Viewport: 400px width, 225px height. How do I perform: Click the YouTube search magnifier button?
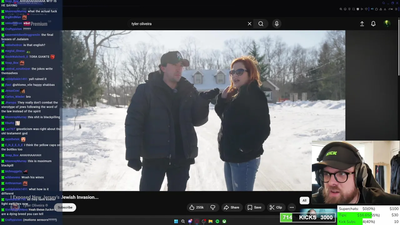click(x=261, y=24)
